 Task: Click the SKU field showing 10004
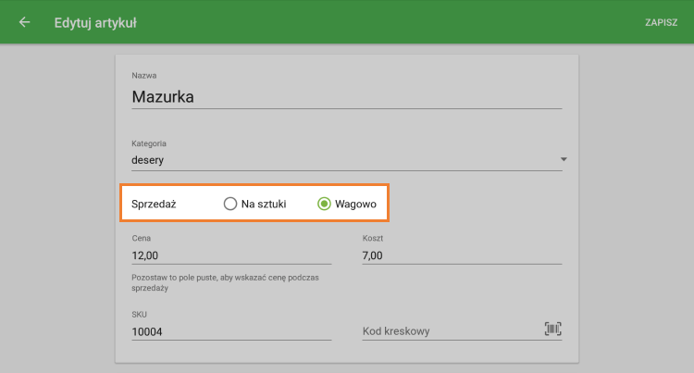pos(231,330)
